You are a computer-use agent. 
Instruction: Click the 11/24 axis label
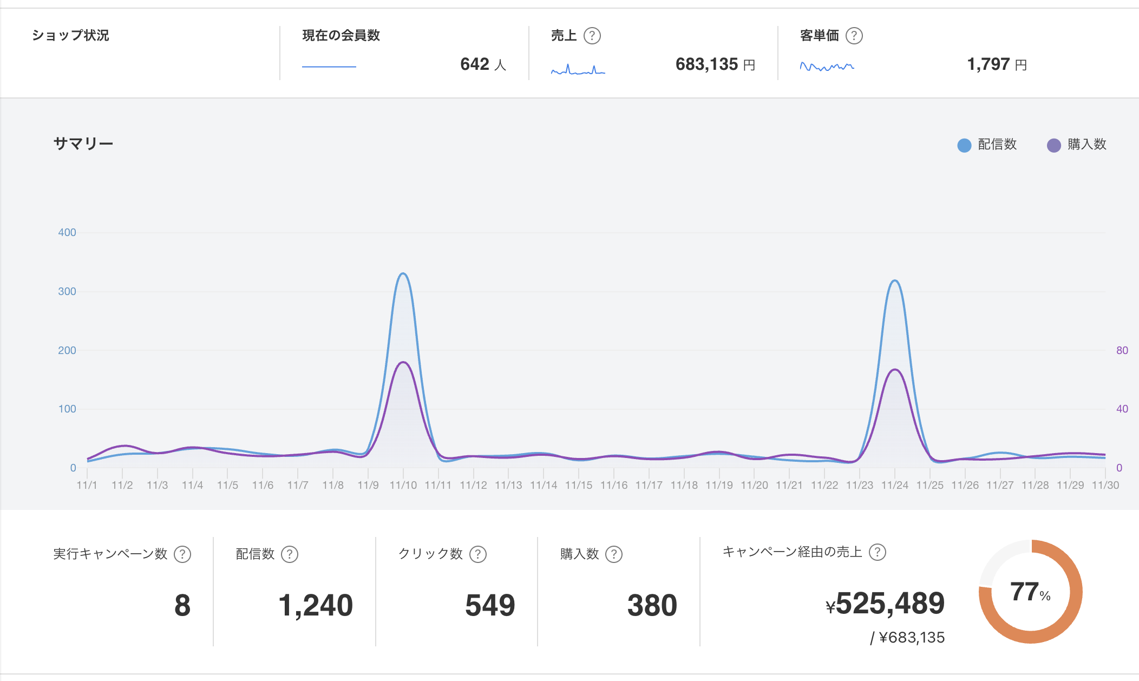pos(896,486)
